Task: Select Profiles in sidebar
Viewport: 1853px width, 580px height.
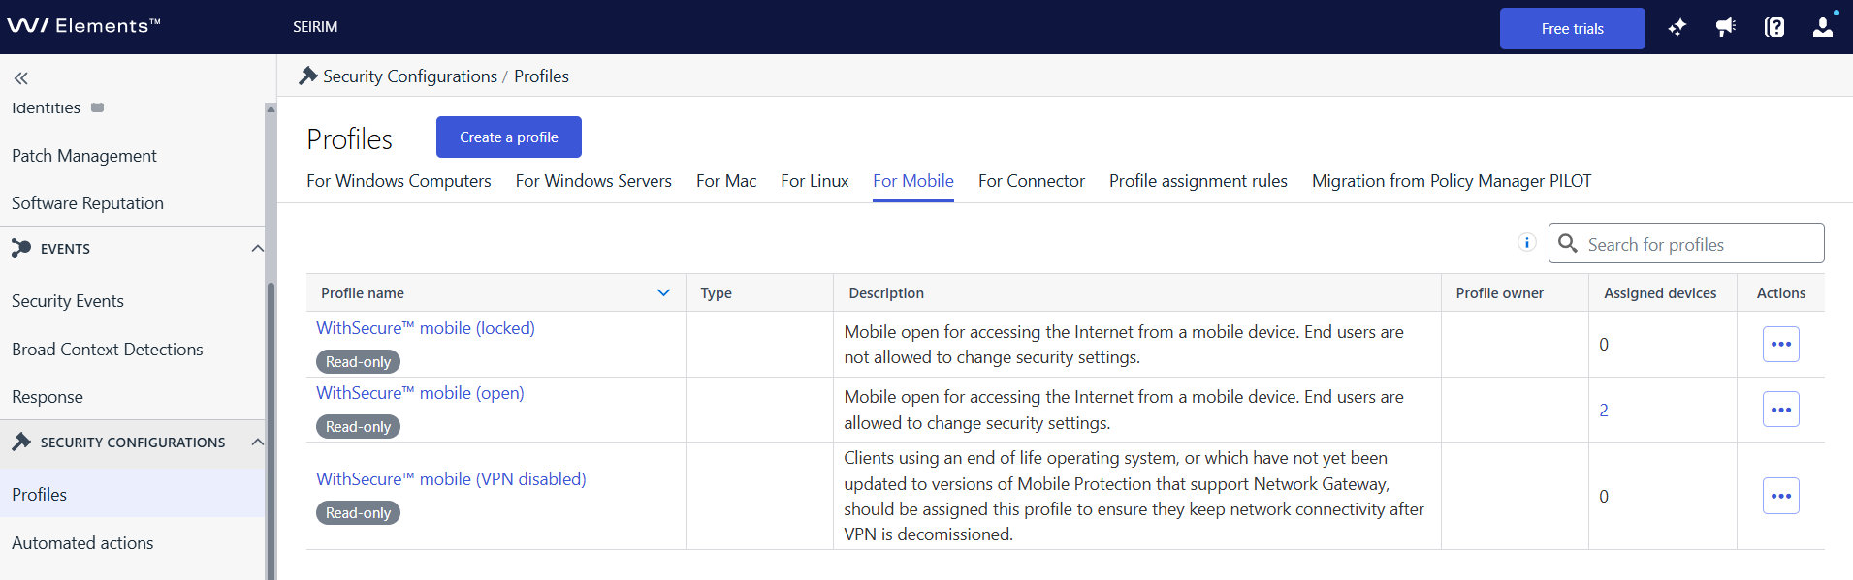Action: (x=132, y=494)
